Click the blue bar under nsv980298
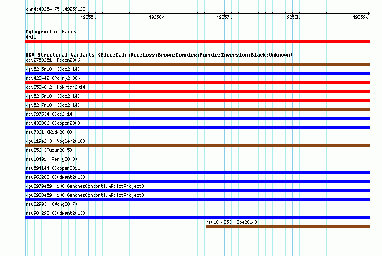The height and width of the screenshot is (256, 382). [197, 217]
